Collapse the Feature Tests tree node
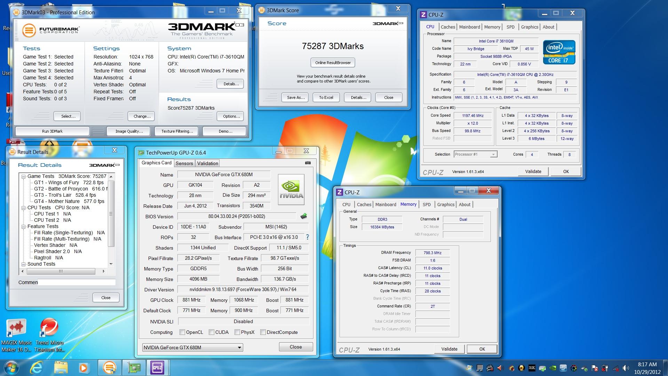668x376 pixels. (x=24, y=227)
